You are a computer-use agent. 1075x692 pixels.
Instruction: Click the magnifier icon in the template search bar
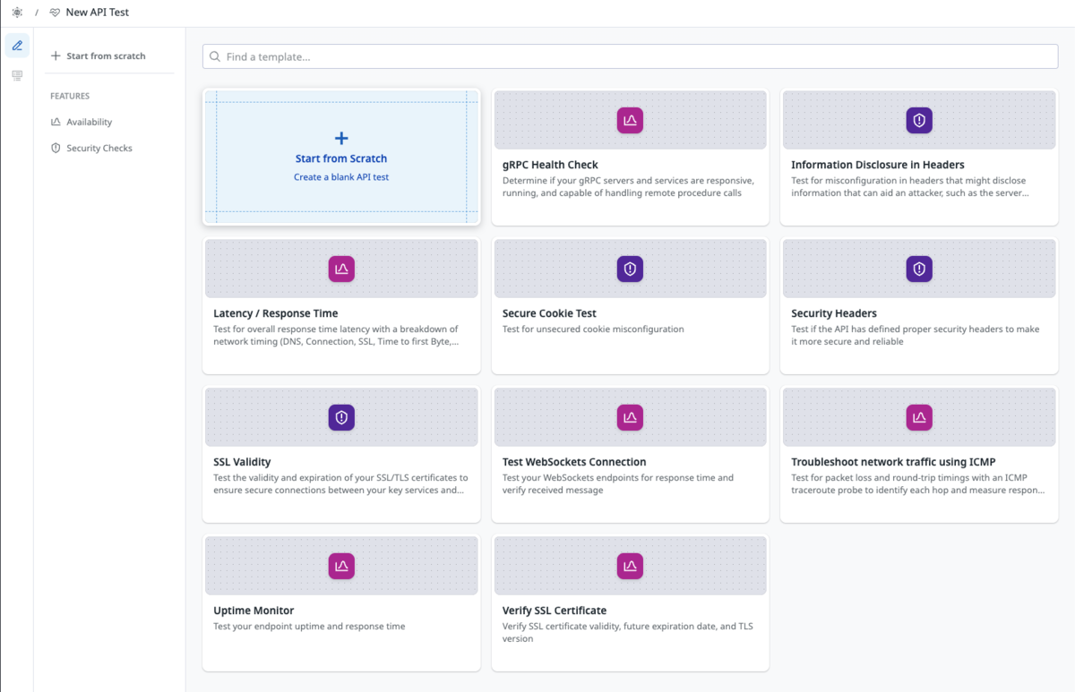pyautogui.click(x=215, y=56)
